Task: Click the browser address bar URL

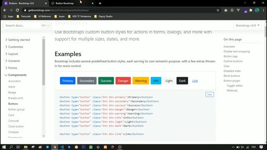Action: tap(58, 10)
